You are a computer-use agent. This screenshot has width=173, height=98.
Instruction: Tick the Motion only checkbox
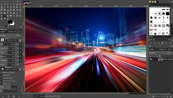2,84
